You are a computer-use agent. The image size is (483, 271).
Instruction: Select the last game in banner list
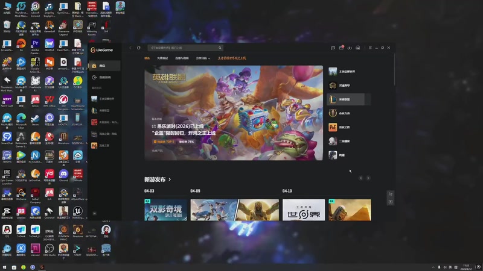[x=348, y=155]
